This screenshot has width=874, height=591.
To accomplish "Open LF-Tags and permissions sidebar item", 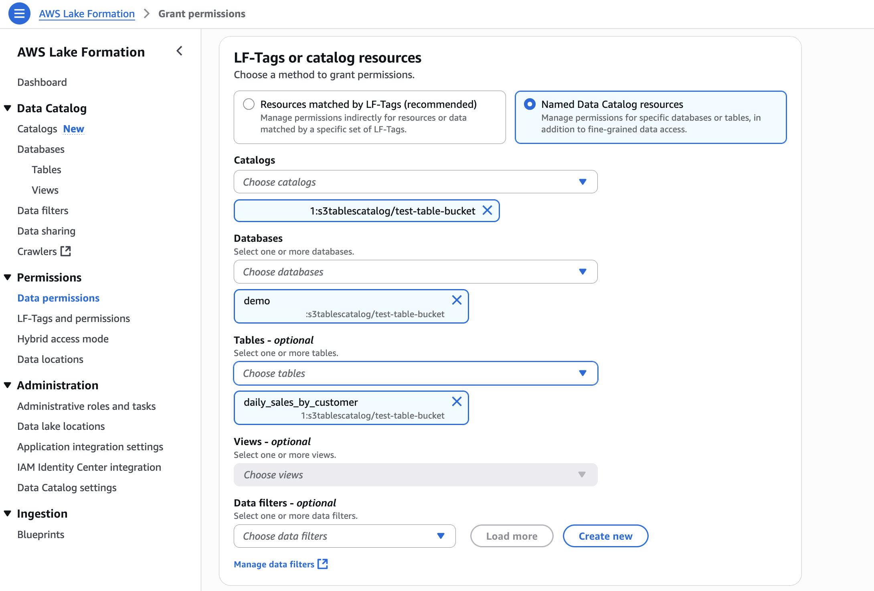I will (74, 318).
